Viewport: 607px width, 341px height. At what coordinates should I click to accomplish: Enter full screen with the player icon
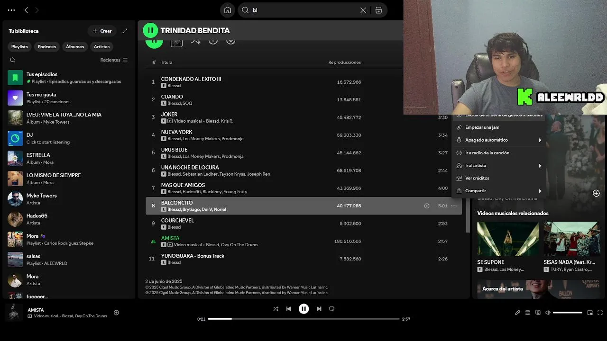click(x=600, y=313)
